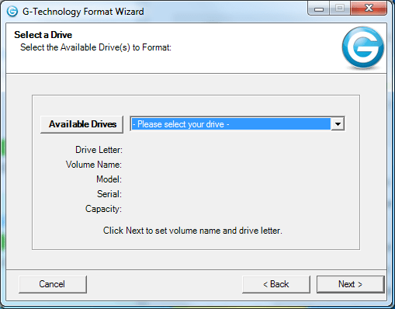The image size is (395, 309).
Task: Proceed with the 'Next >' button
Action: tap(351, 284)
